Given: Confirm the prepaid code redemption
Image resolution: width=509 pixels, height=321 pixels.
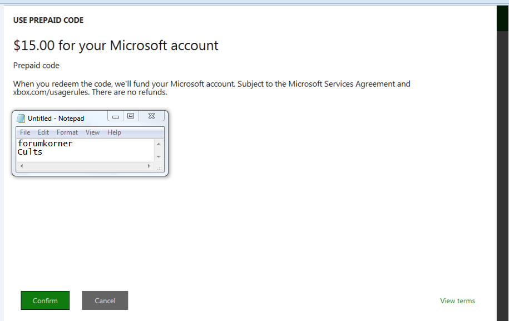Looking at the screenshot, I should click(x=45, y=300).
